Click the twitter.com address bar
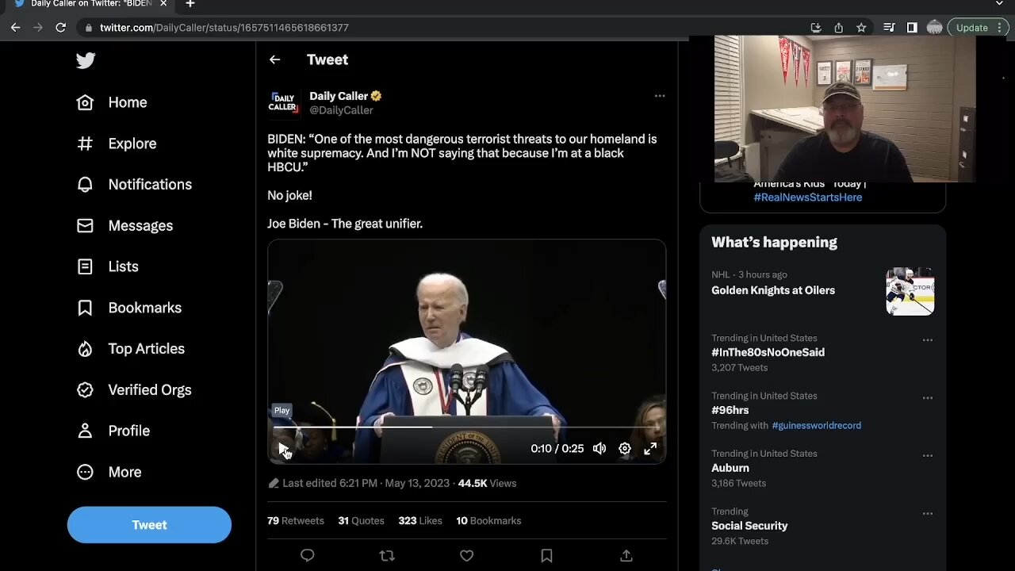Viewport: 1015px width, 571px height. point(444,28)
